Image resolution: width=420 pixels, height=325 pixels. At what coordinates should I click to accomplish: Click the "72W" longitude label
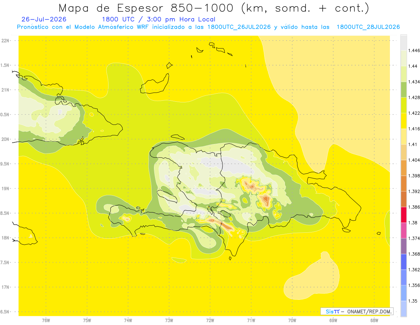(210, 320)
